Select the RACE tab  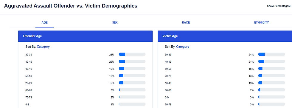(x=186, y=23)
